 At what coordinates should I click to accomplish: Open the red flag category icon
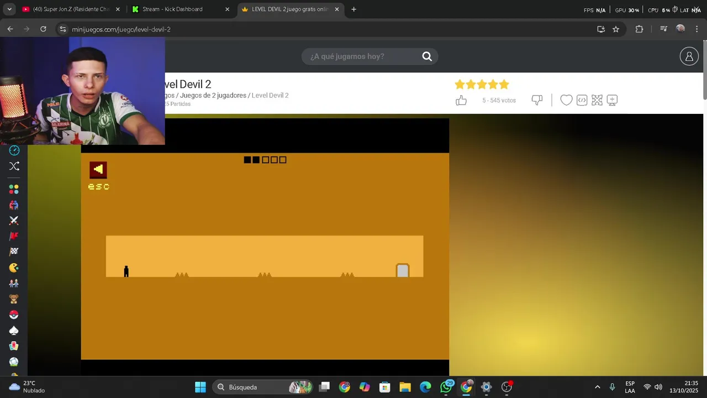[x=14, y=236]
